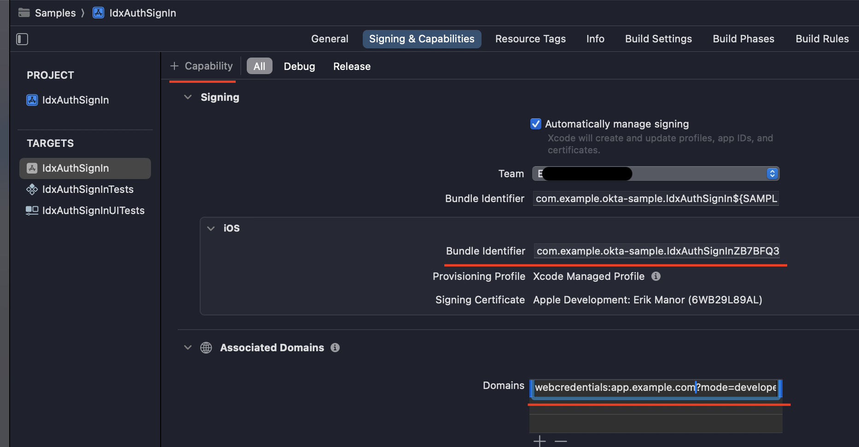The width and height of the screenshot is (859, 447).
Task: Click the webcredentials domain entry field
Action: 656,388
